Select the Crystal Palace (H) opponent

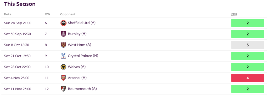(83, 56)
